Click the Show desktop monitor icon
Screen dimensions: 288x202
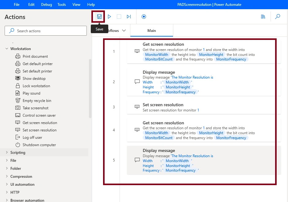point(17,78)
